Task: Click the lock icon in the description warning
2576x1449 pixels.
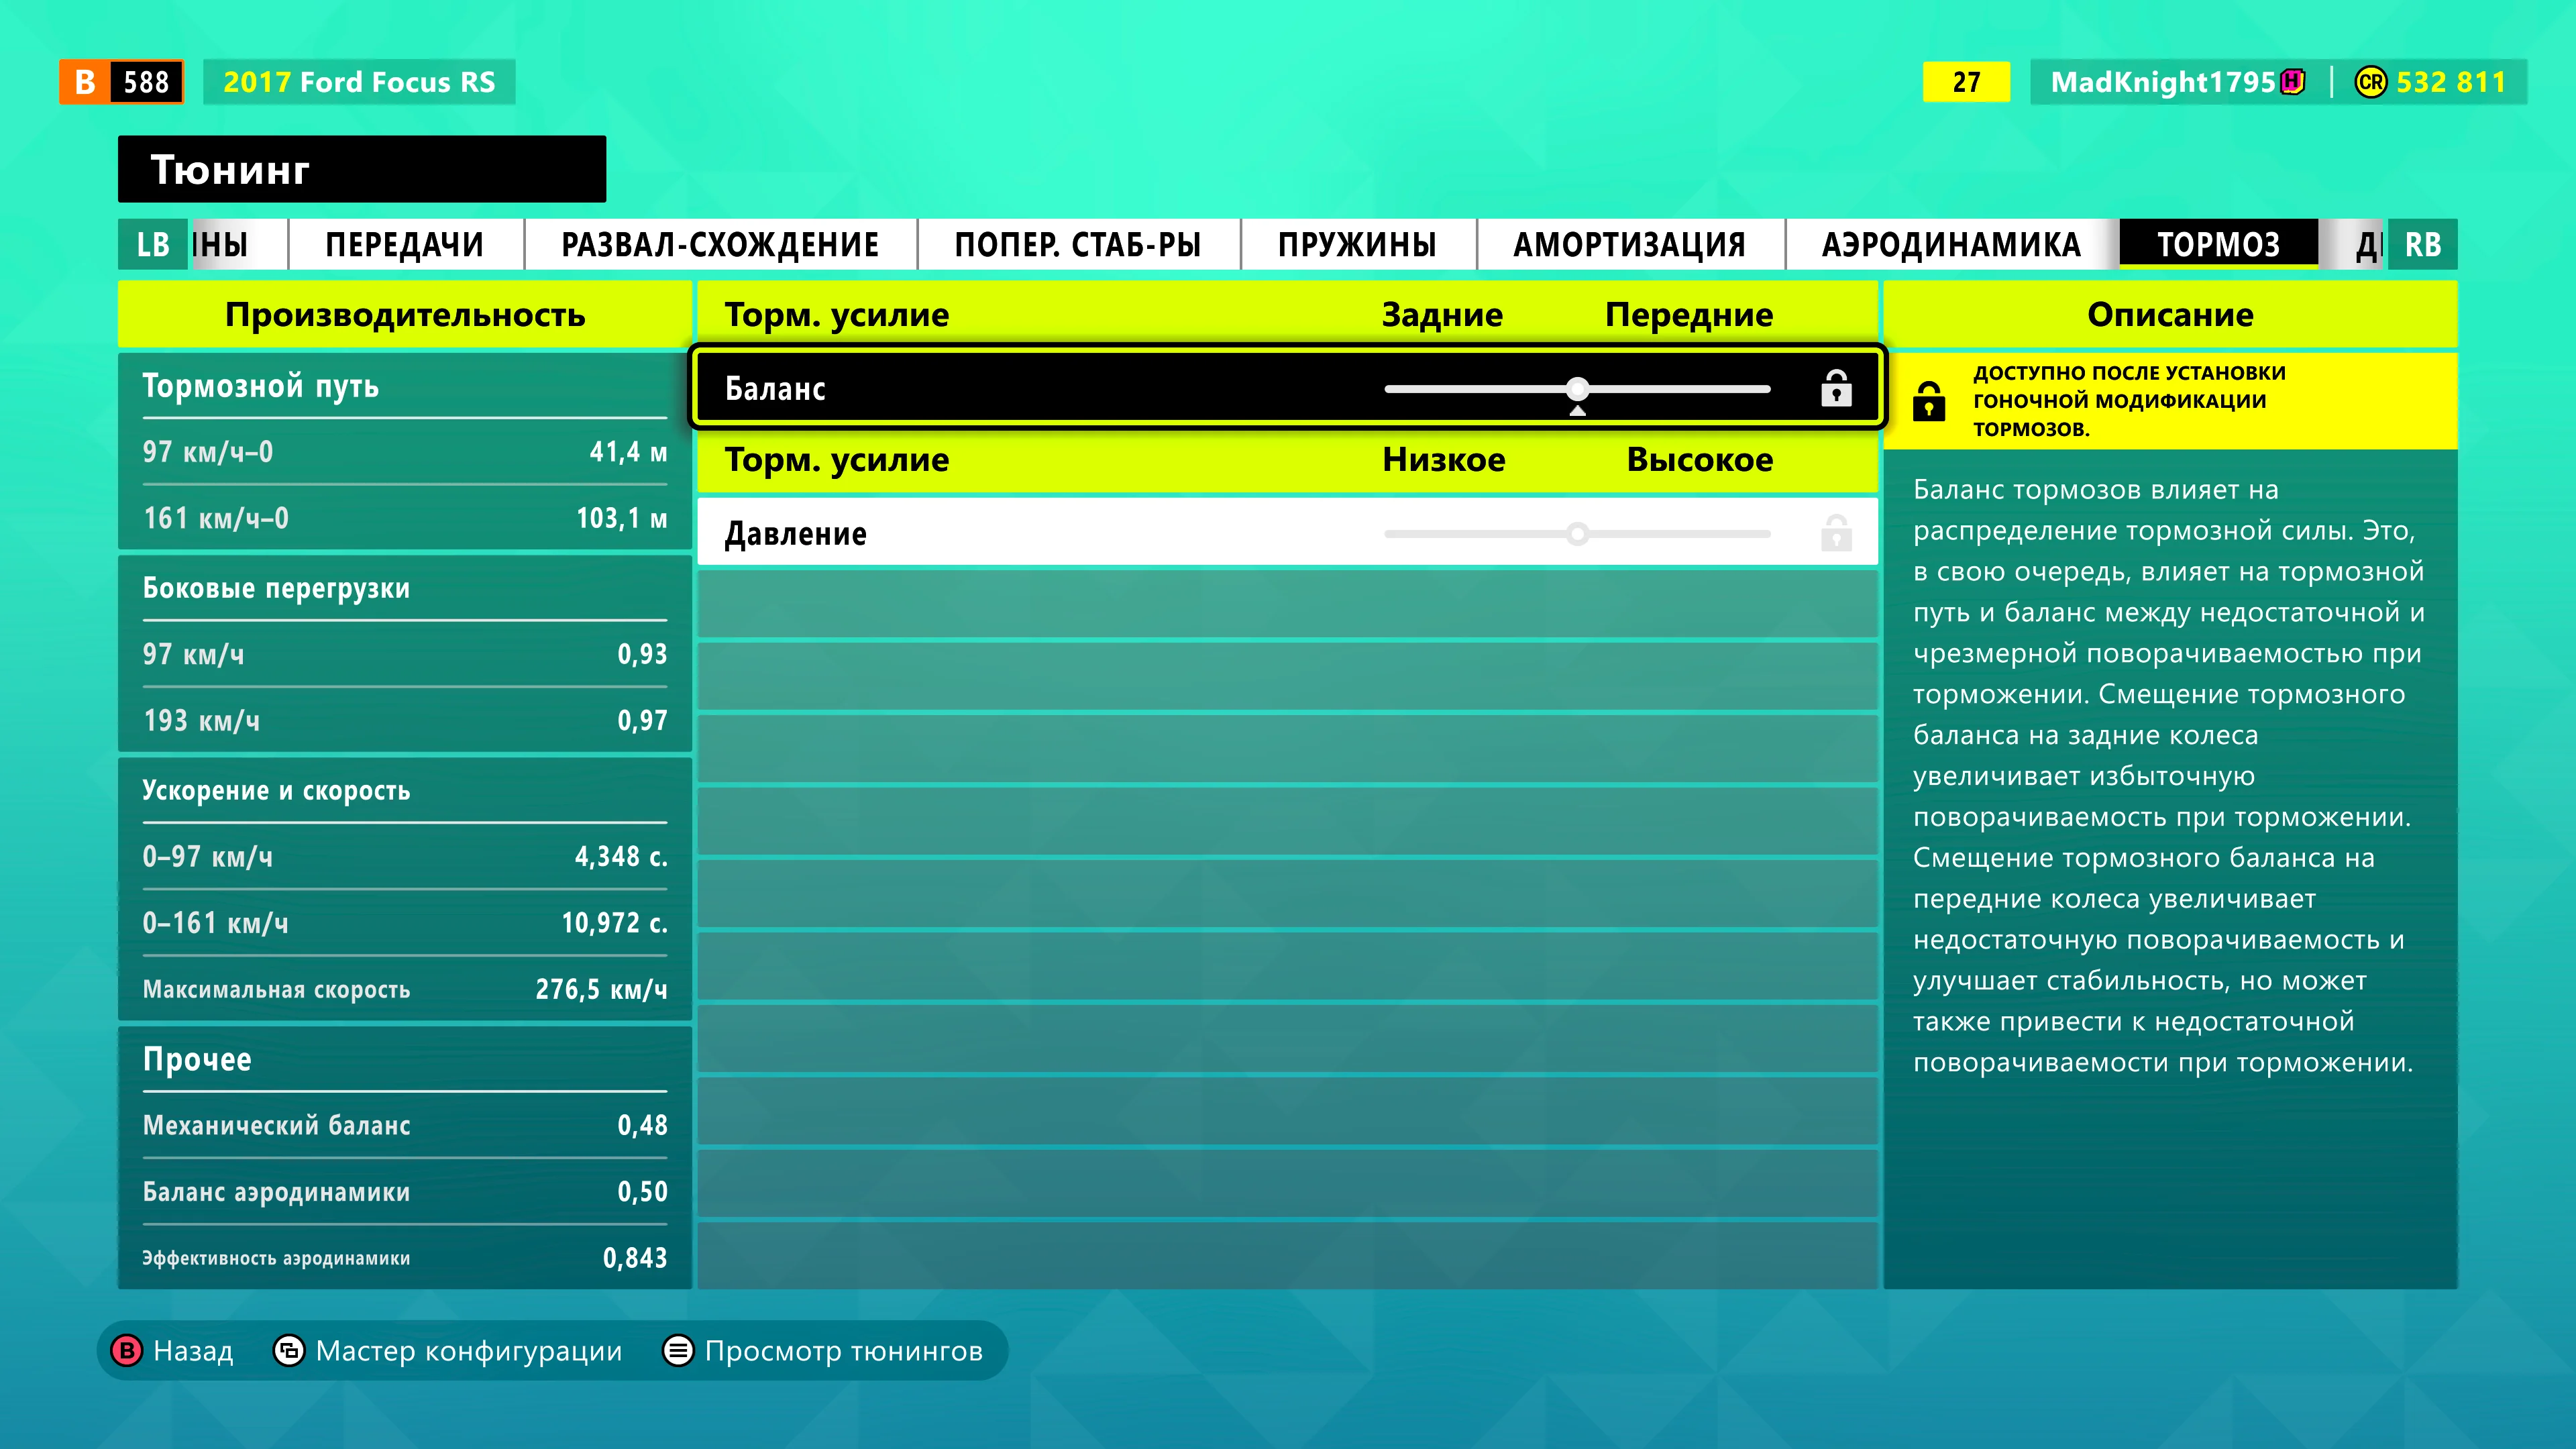Action: coord(1928,401)
